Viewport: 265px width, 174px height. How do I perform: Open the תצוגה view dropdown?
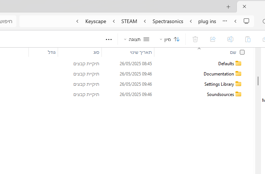137,40
